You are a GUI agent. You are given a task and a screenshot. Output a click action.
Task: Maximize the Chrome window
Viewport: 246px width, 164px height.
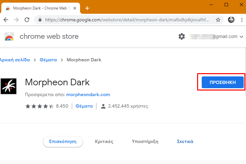[x=226, y=5]
